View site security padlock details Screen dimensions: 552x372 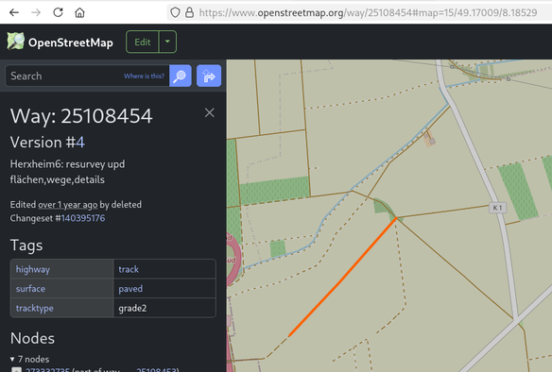coord(189,12)
